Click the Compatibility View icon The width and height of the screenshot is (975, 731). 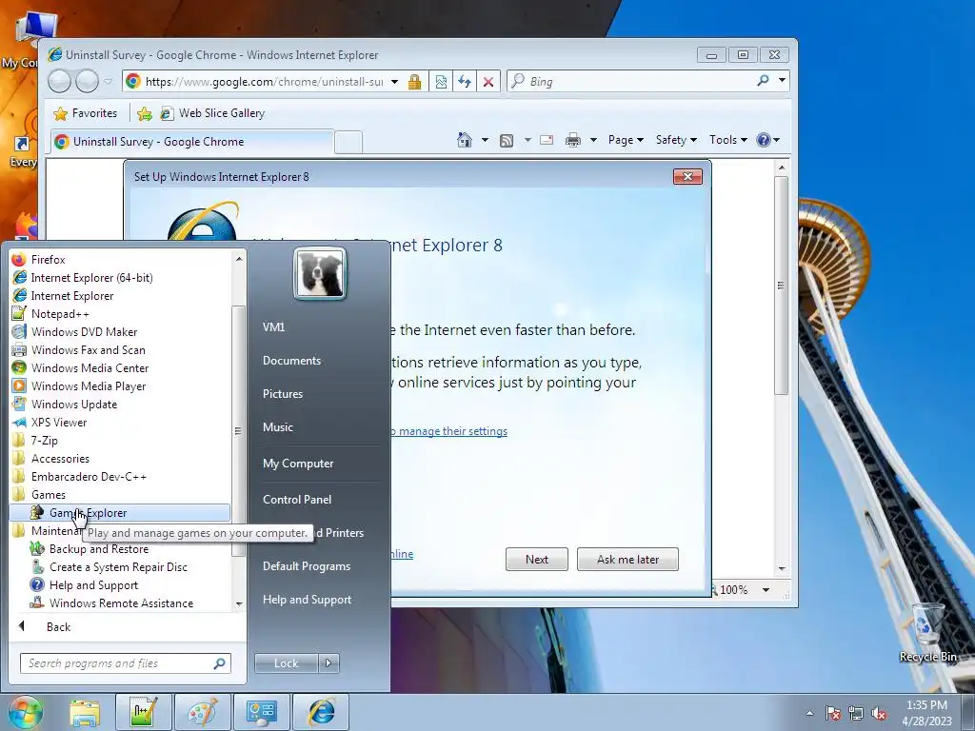(441, 82)
